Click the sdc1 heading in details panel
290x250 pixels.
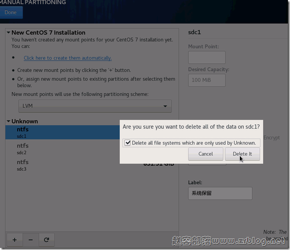[x=195, y=32]
